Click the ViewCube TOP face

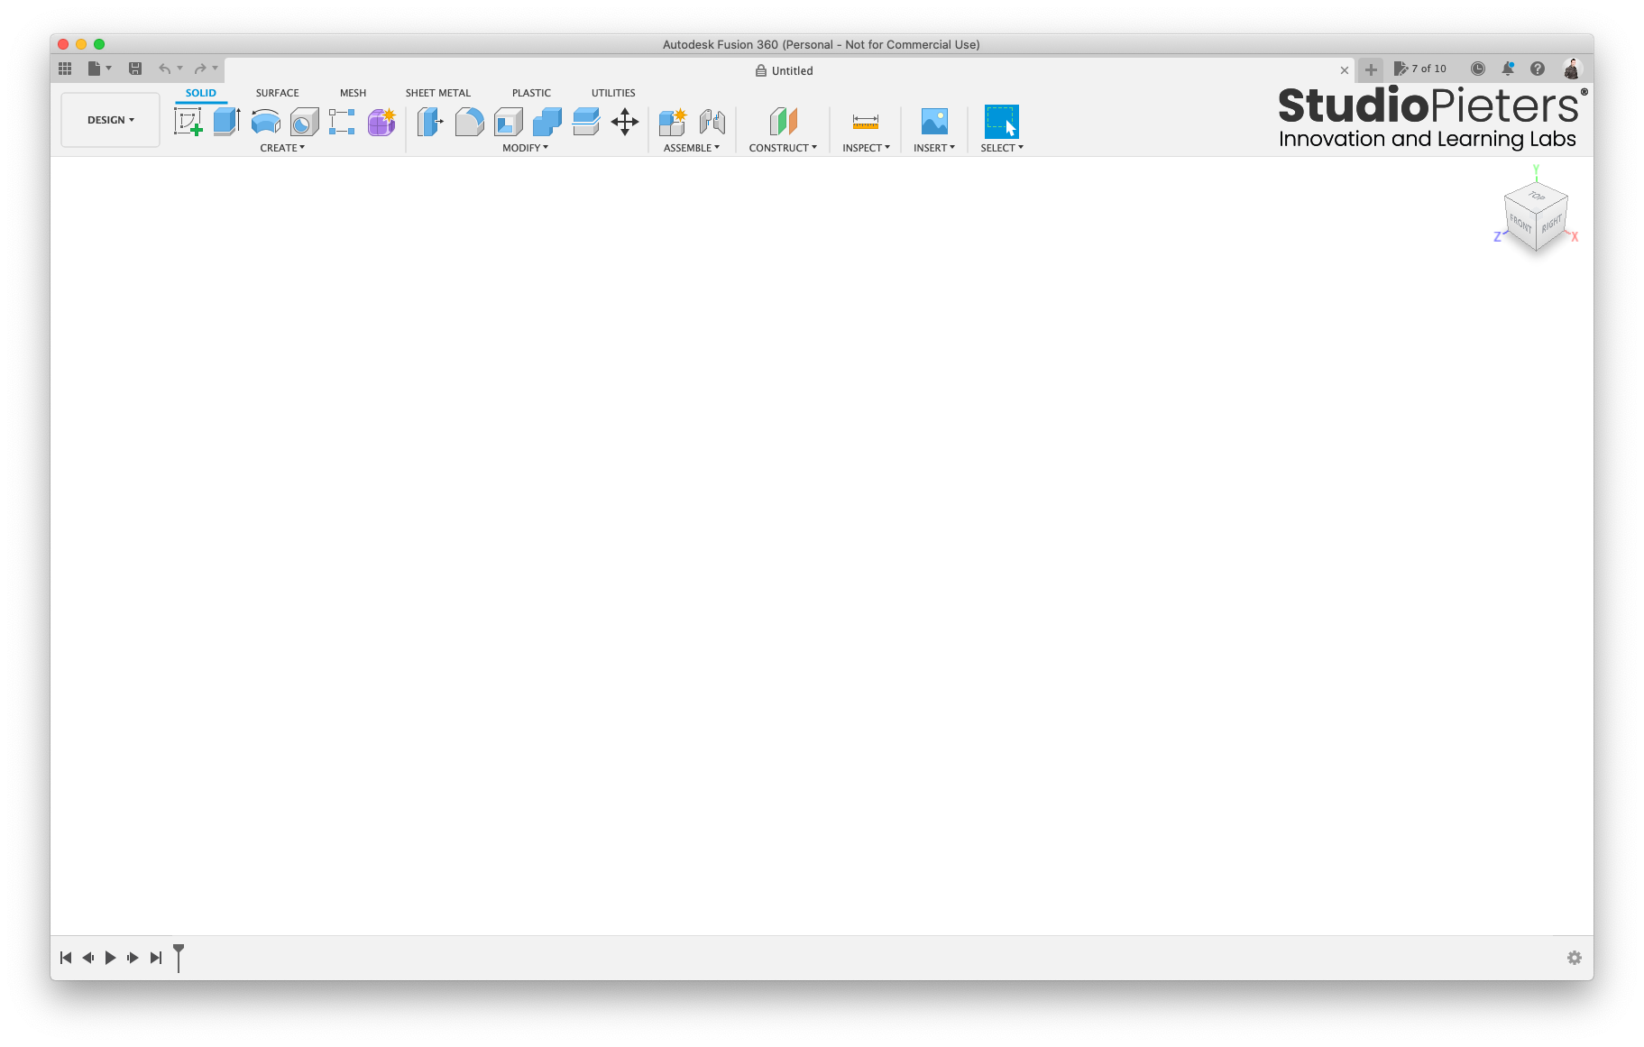pyautogui.click(x=1537, y=196)
